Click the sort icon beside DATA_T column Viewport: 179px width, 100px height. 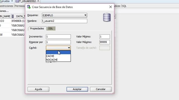coord(13,16)
